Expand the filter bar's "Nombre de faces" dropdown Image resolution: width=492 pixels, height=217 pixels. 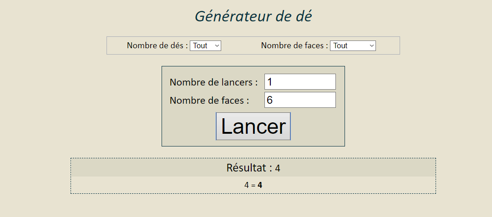click(353, 45)
